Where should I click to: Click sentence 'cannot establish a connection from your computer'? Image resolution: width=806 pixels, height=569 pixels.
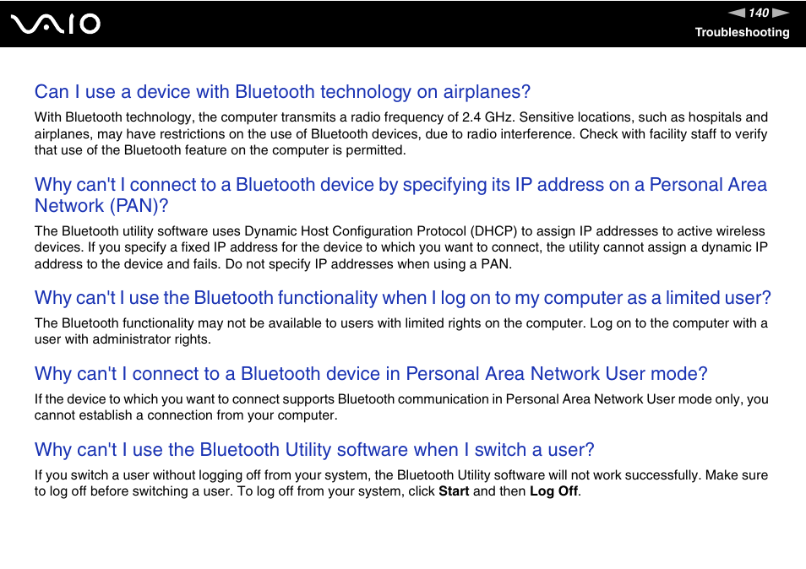click(186, 415)
